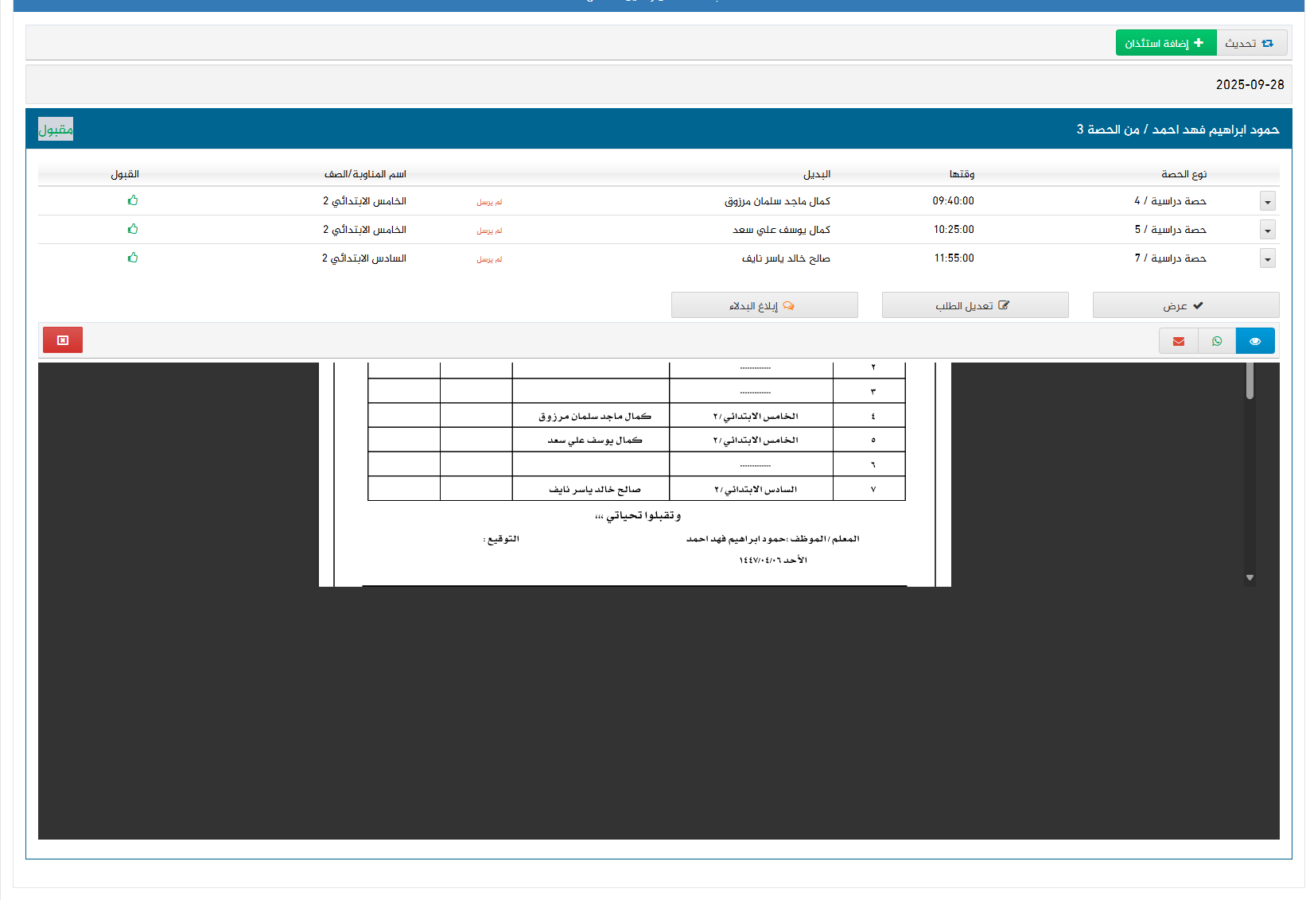Screen dimensions: 1306x900
Task: Click the تحديث refresh button
Action: coord(1250,43)
